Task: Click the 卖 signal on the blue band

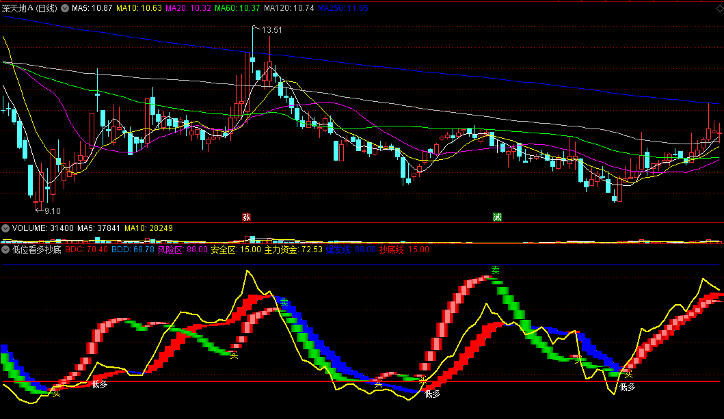Action: click(x=284, y=302)
